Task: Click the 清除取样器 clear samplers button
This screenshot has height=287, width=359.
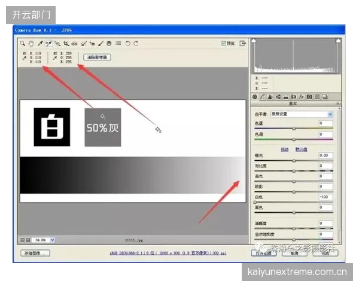Action: (98, 57)
